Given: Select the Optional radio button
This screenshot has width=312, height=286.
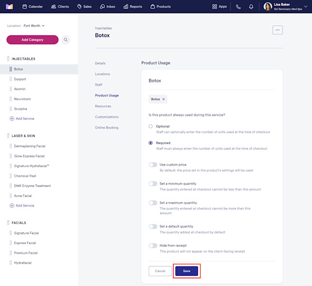Looking at the screenshot, I should tap(151, 126).
